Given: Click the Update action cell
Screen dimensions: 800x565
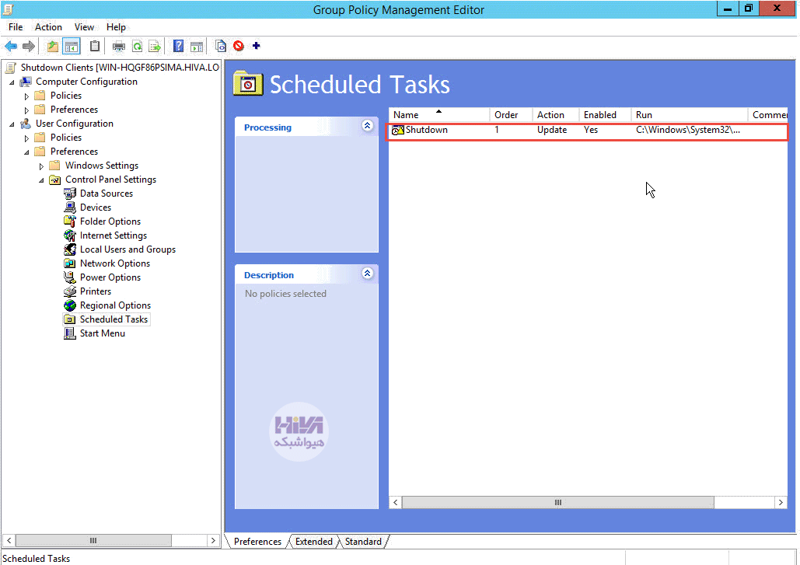Looking at the screenshot, I should pyautogui.click(x=551, y=130).
